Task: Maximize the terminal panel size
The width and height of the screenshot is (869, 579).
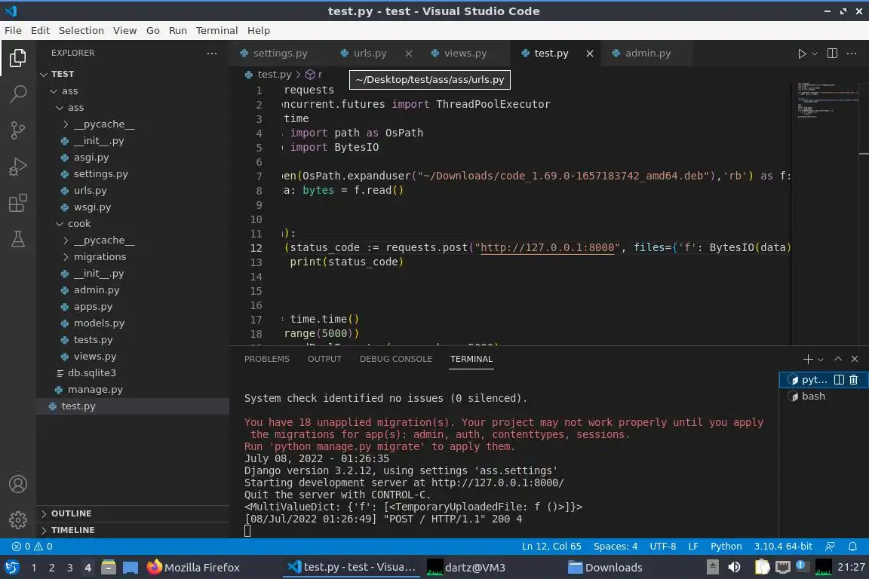Action: [x=838, y=359]
